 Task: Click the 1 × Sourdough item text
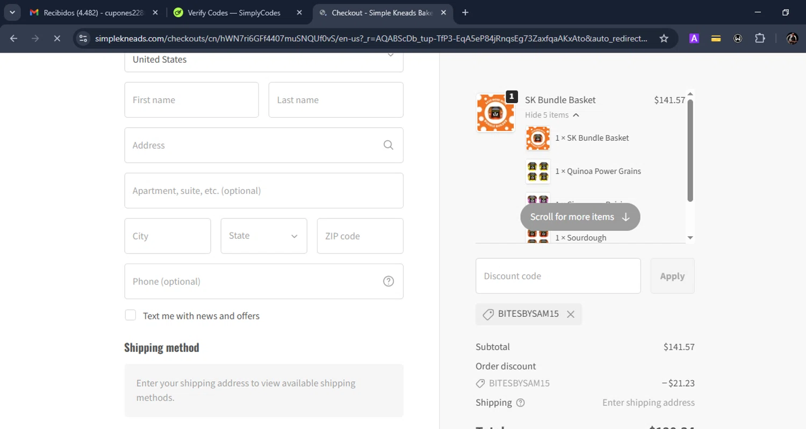[581, 237]
